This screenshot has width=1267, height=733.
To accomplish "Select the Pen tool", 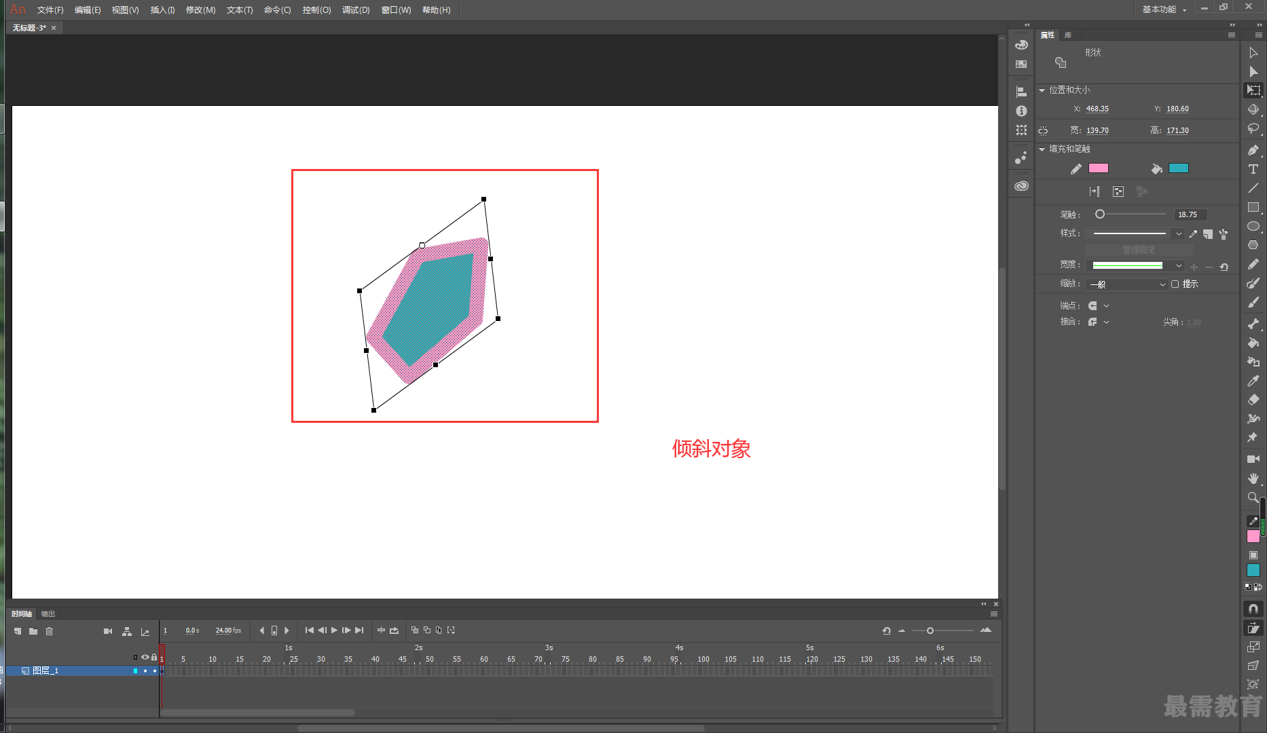I will (x=1253, y=150).
